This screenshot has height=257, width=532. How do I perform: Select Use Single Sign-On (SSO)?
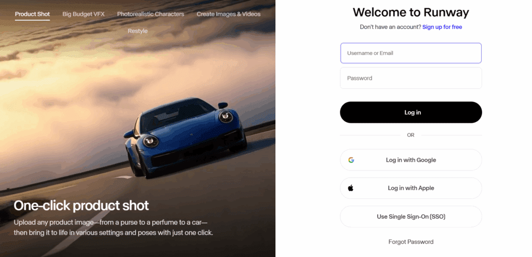click(411, 217)
